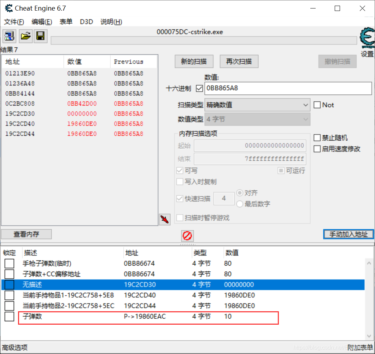Select the 对齐 radio button
The image size is (375, 354).
coord(240,193)
